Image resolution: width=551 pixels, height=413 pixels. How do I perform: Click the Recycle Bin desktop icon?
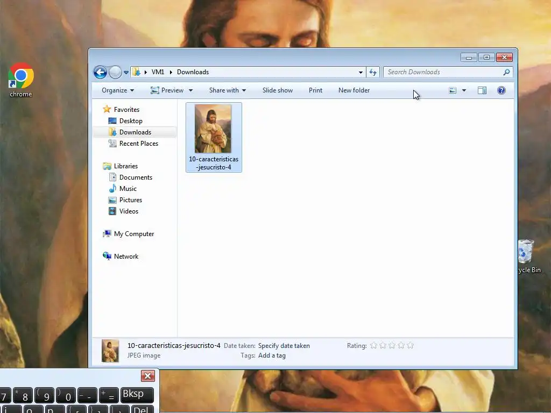528,257
